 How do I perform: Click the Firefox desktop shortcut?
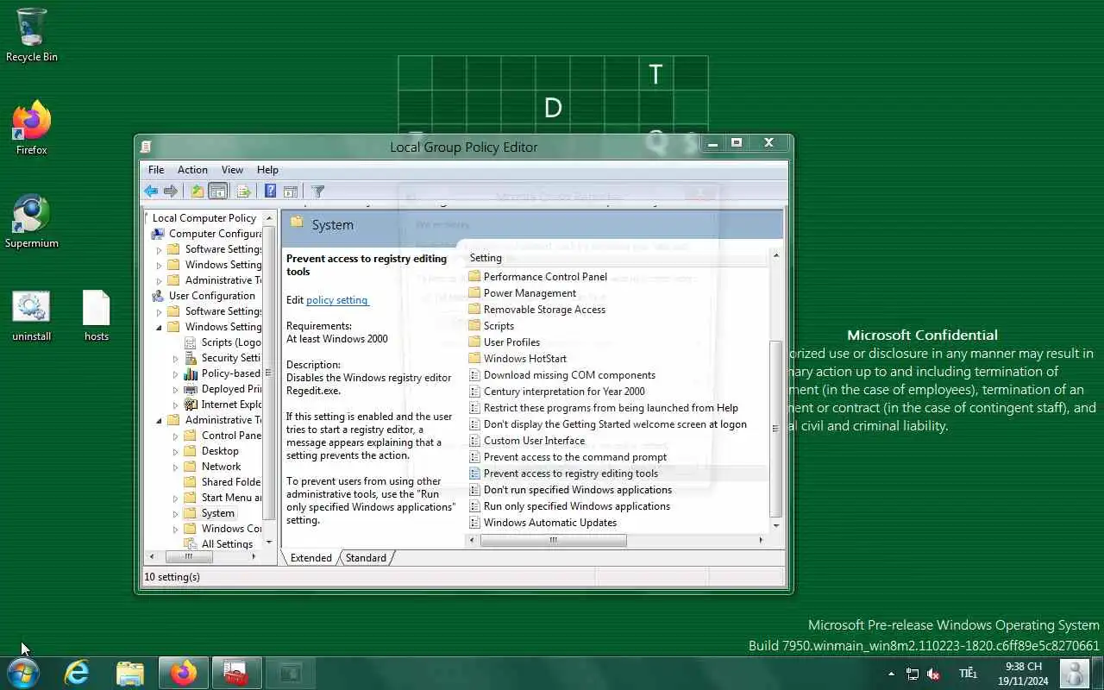click(31, 129)
